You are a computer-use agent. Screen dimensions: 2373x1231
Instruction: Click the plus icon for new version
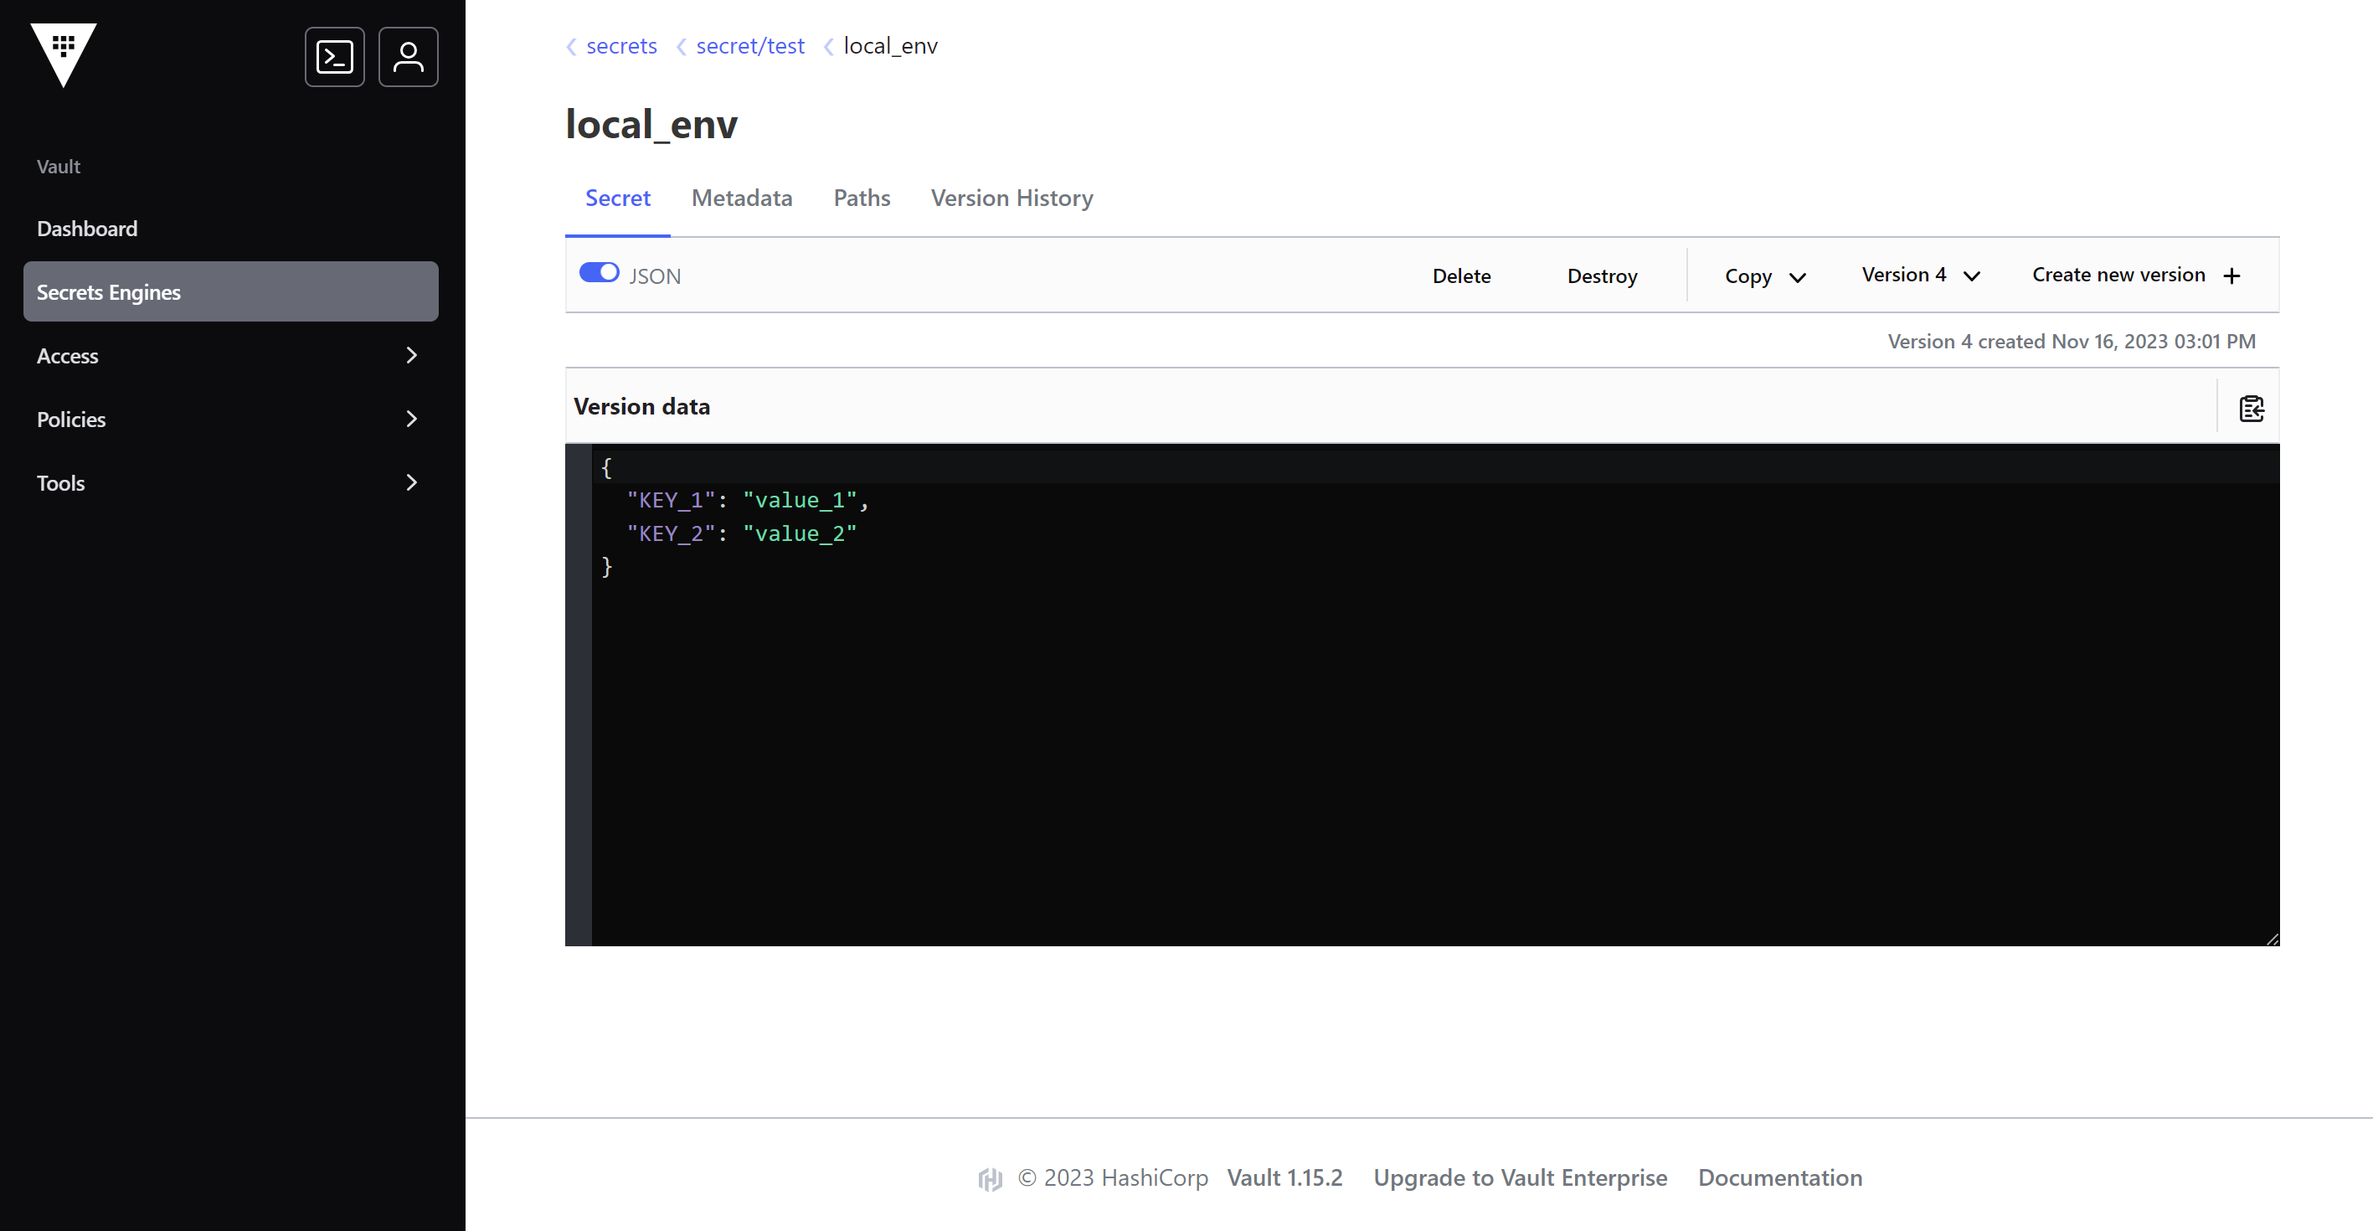click(2231, 276)
